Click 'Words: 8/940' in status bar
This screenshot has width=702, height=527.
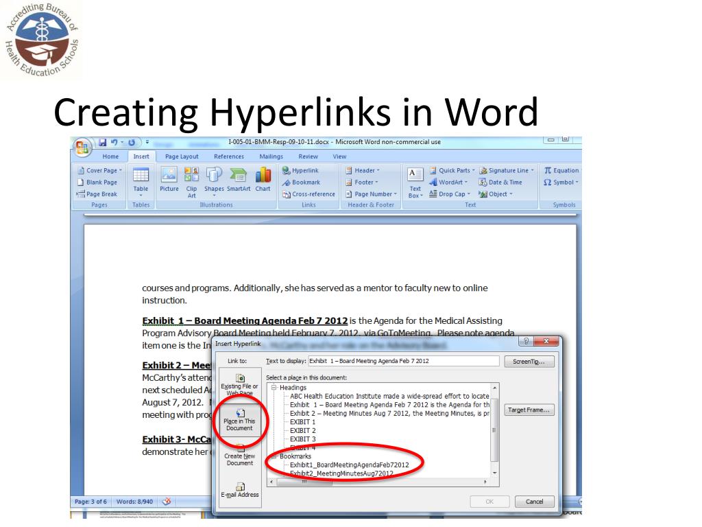[x=134, y=502]
